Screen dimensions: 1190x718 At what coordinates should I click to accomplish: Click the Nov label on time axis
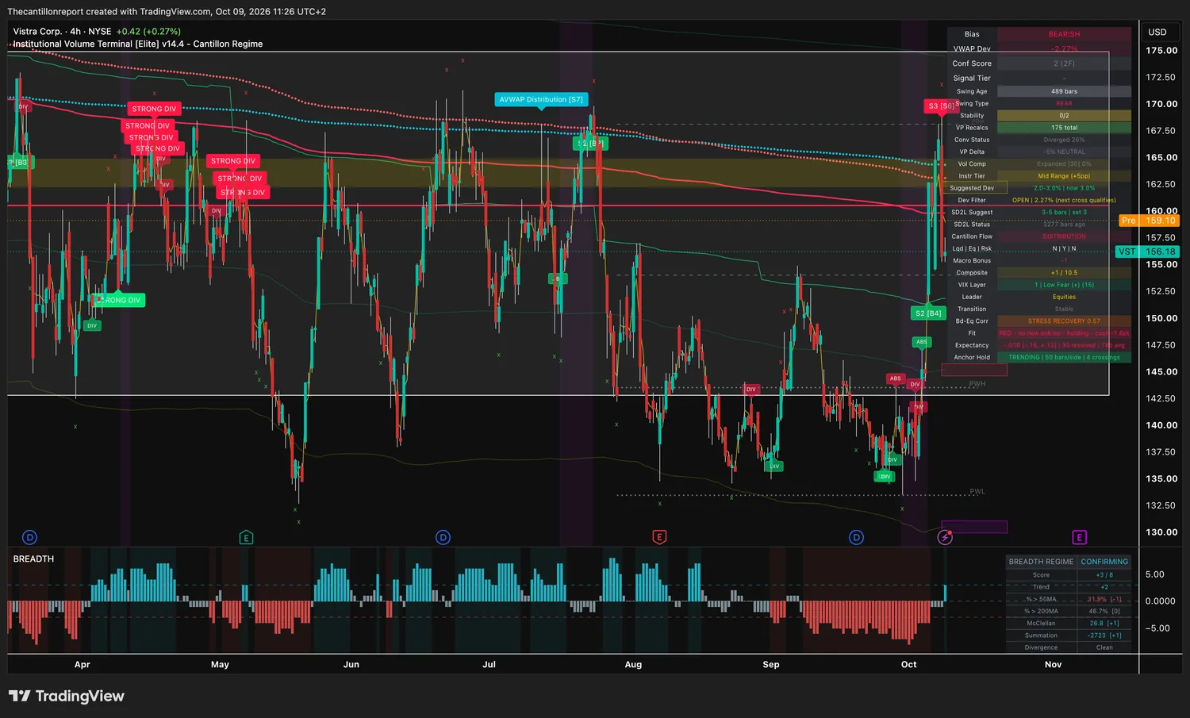coord(1053,665)
